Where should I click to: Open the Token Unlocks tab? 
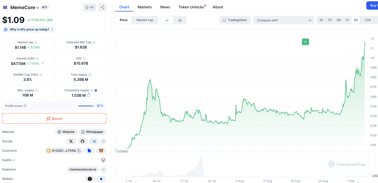click(191, 7)
